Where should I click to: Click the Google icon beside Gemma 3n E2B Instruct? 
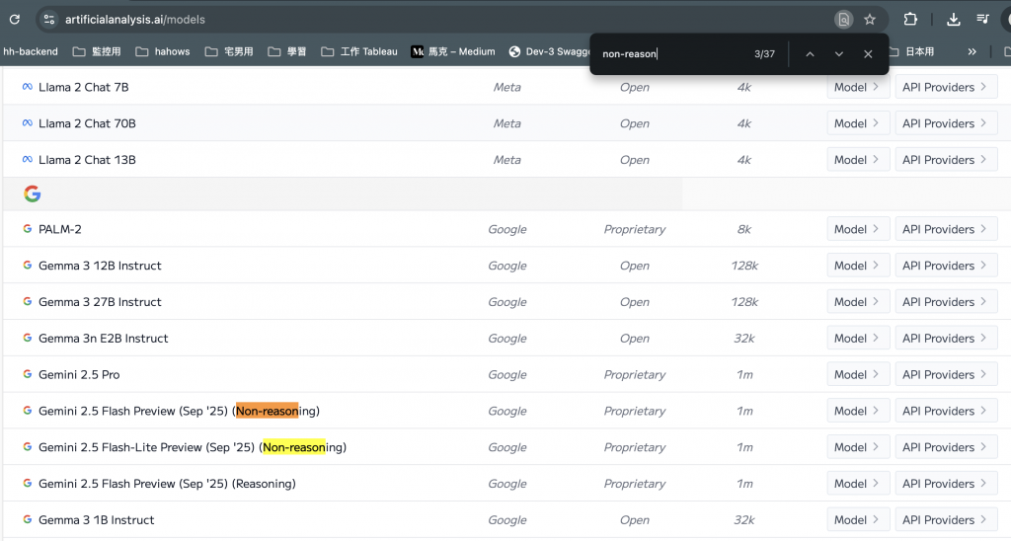coord(27,338)
